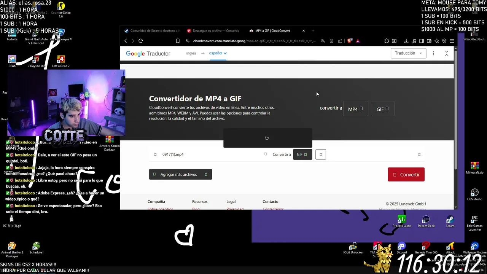Open Counter-Strike 1.6 desktop shortcut
The width and height of the screenshot is (487, 274).
point(61,10)
